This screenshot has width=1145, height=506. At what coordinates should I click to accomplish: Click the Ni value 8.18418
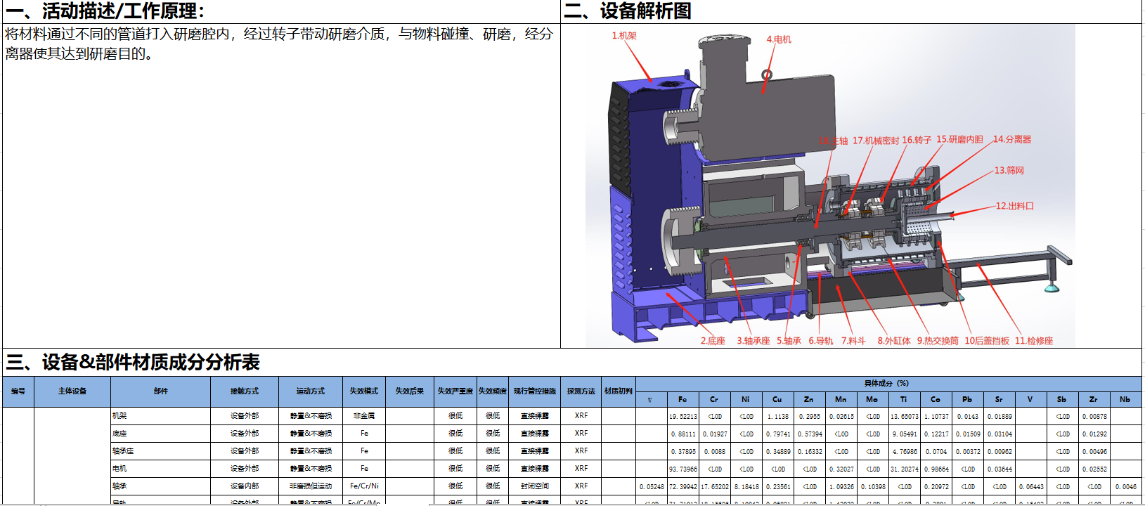click(x=746, y=486)
